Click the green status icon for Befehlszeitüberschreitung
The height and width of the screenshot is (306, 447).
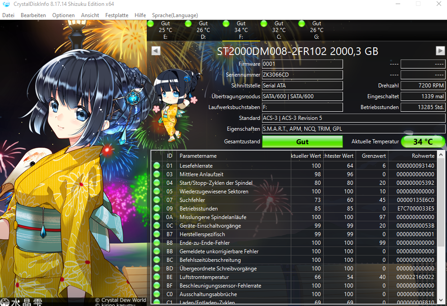click(x=157, y=260)
